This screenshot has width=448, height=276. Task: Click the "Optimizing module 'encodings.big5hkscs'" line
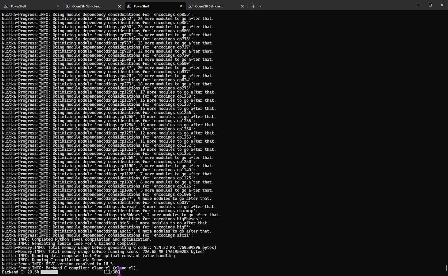[111, 215]
